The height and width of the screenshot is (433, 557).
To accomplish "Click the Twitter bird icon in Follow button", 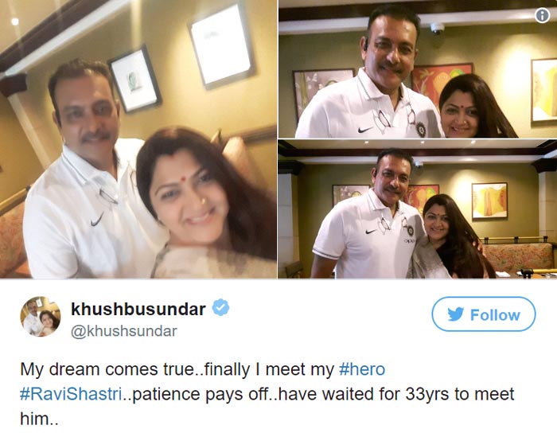I will (455, 314).
